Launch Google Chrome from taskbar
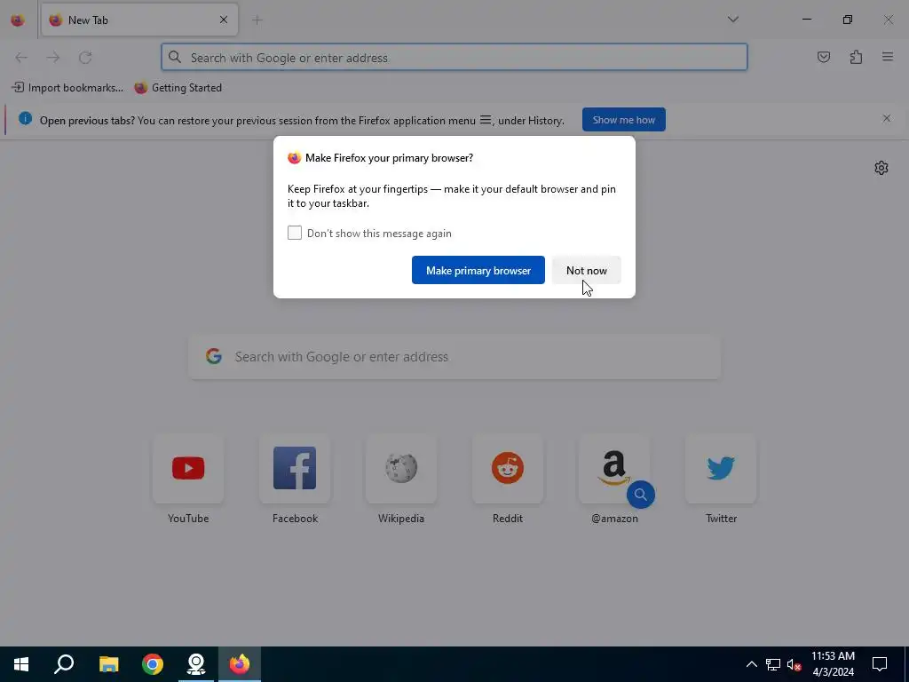The height and width of the screenshot is (682, 909). 153,664
